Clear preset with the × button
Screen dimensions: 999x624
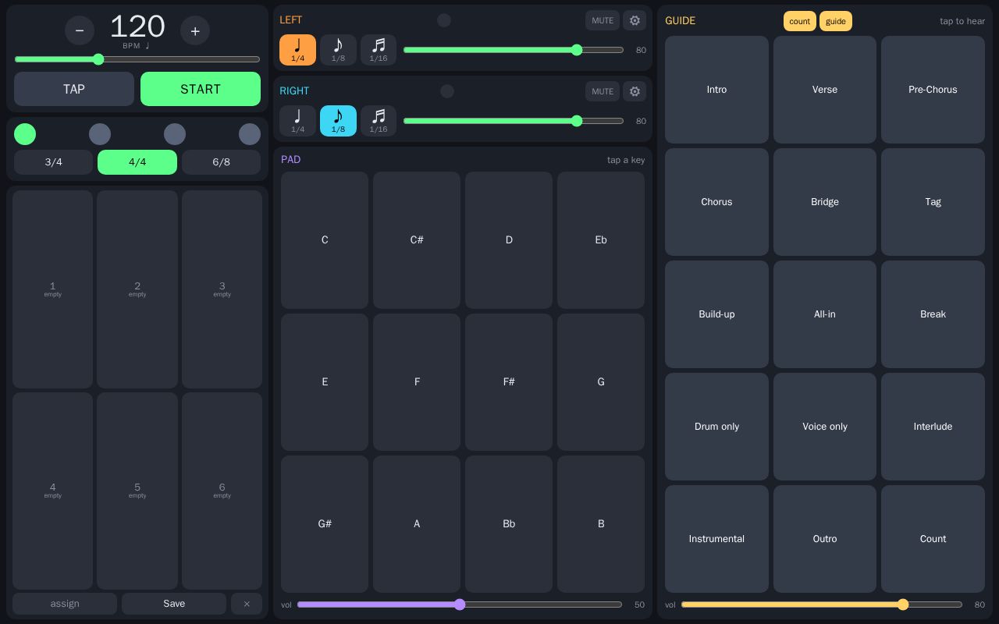[247, 604]
